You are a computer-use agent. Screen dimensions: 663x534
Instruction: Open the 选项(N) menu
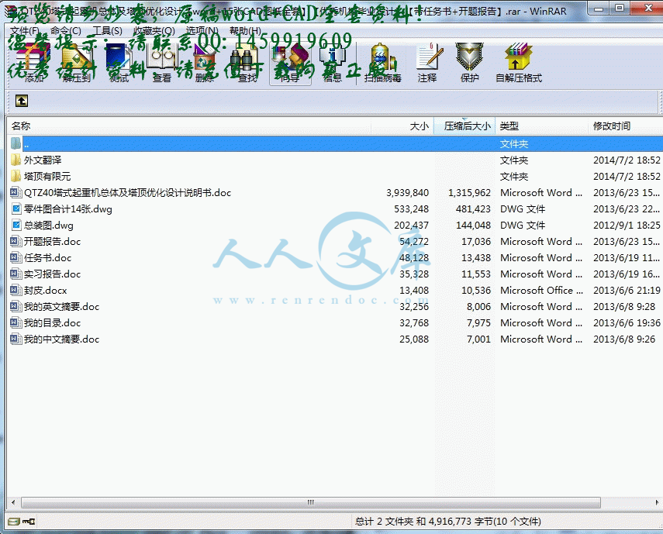(x=202, y=31)
